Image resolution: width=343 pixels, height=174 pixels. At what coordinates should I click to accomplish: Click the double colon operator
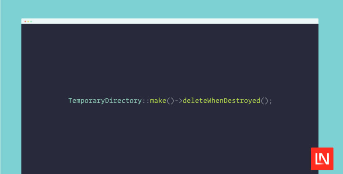[146, 101]
